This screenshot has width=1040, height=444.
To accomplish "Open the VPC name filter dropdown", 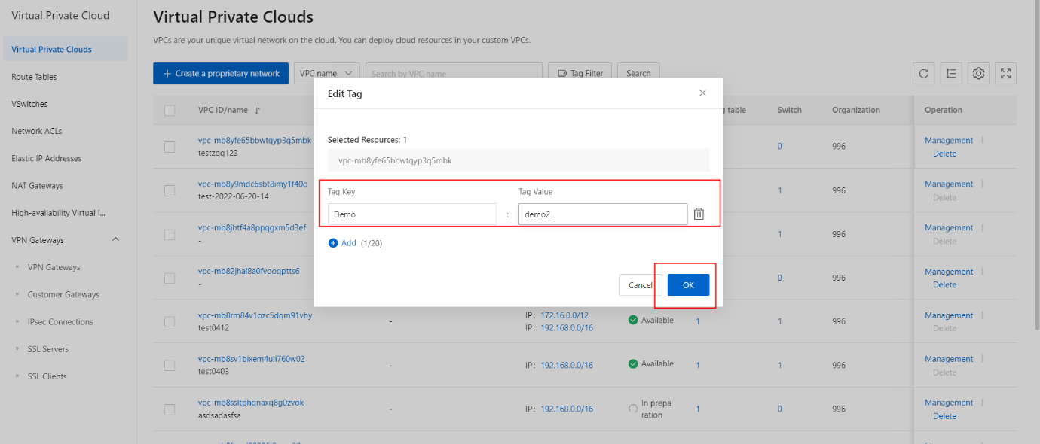I will (326, 73).
